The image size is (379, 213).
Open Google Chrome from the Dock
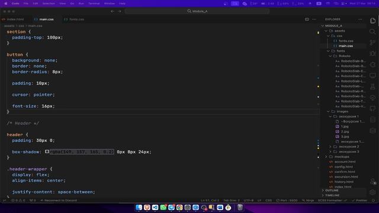[x=179, y=208]
